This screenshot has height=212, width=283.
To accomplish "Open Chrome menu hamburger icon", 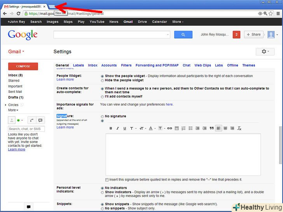I will pos(278,14).
